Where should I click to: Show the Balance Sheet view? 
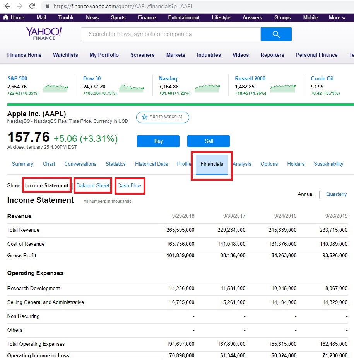click(93, 185)
